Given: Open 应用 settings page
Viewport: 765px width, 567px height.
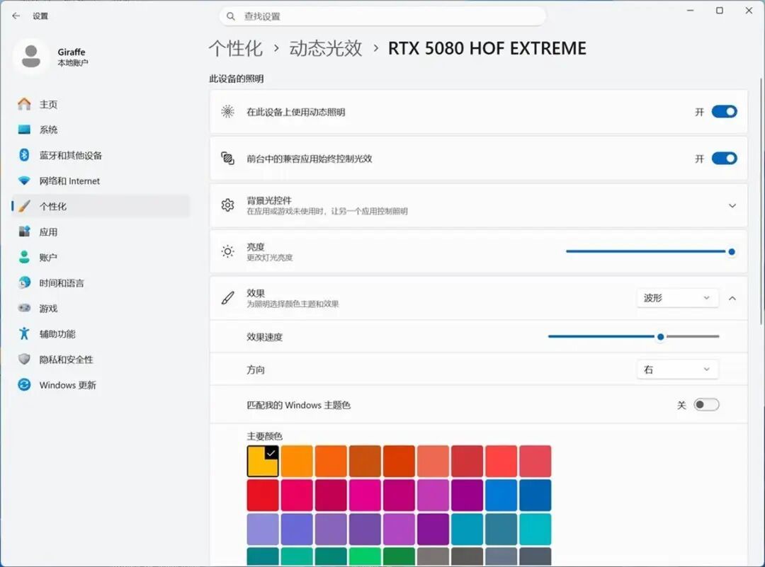Looking at the screenshot, I should [100, 231].
